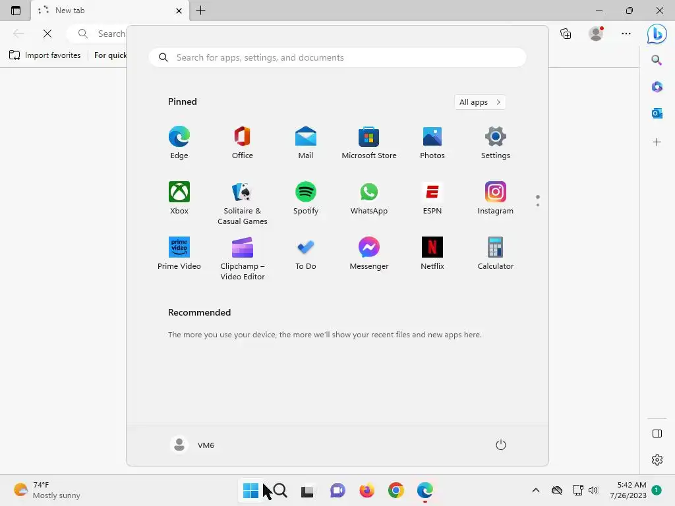The width and height of the screenshot is (675, 506).
Task: Stop loading the page in Edge
Action: [x=47, y=34]
